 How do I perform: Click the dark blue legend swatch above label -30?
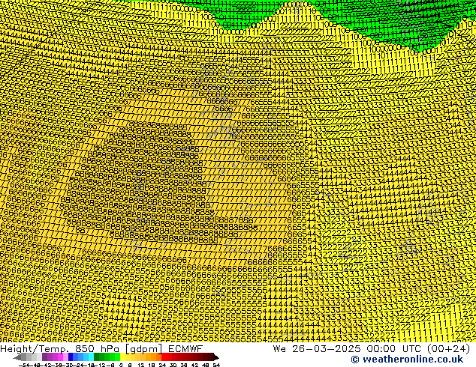[71, 357]
